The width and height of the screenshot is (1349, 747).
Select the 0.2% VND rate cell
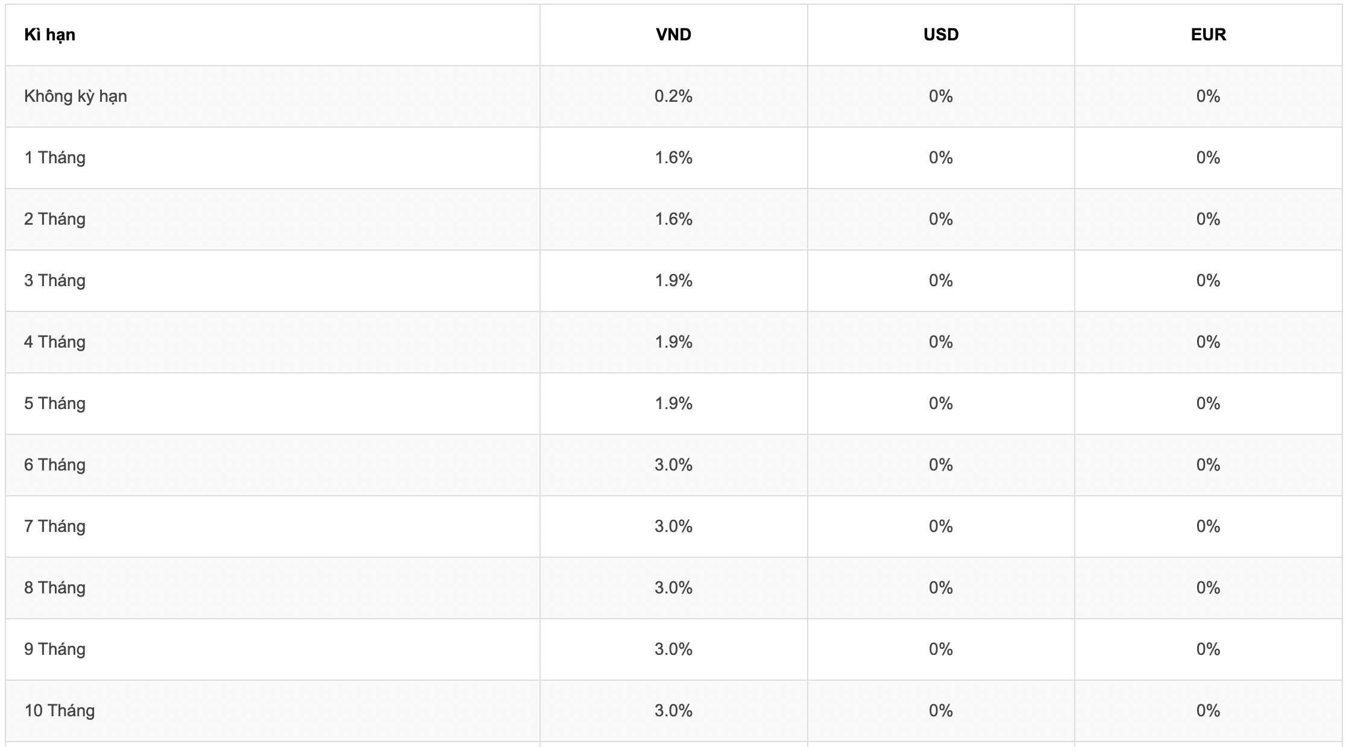pyautogui.click(x=673, y=96)
